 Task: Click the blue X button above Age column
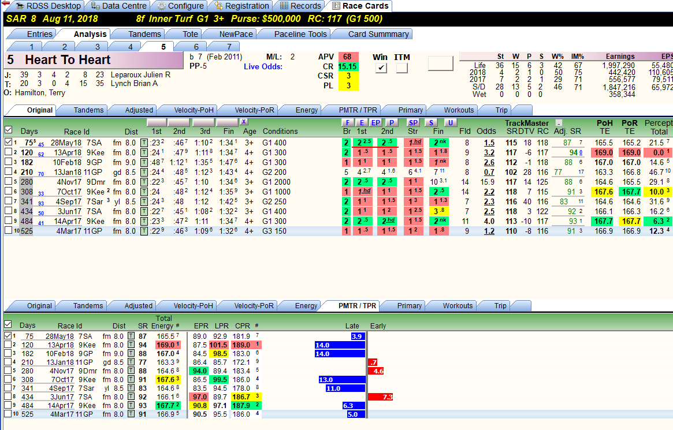(x=244, y=122)
